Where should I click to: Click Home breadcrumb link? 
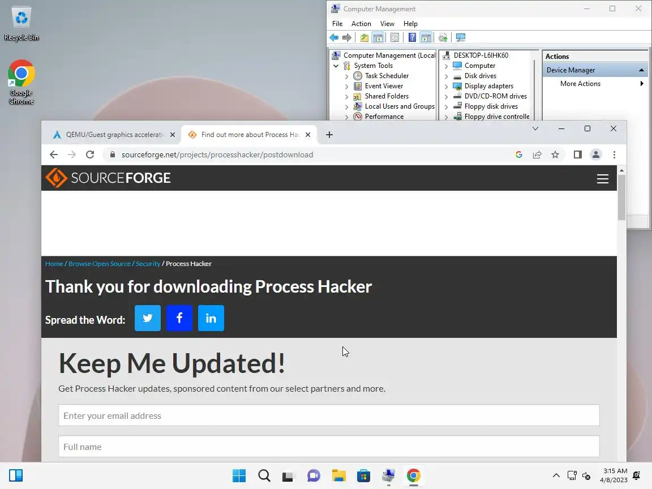(54, 264)
